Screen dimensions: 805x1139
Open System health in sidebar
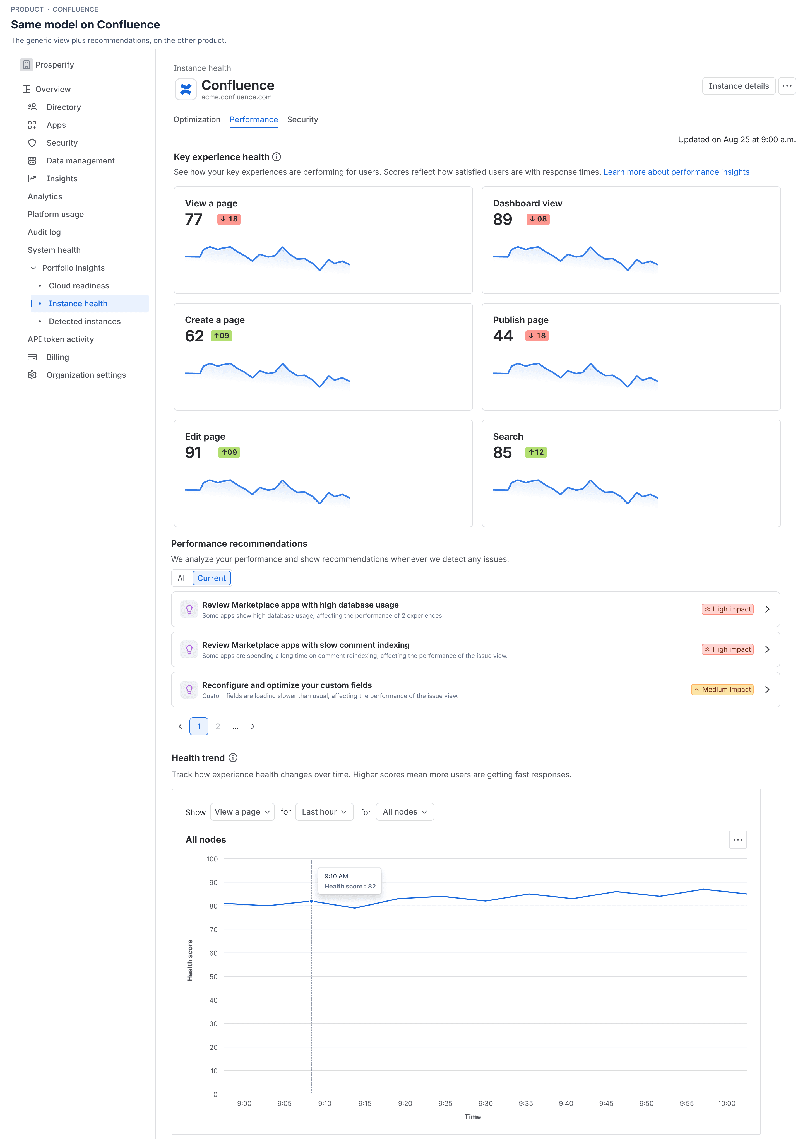pyautogui.click(x=54, y=250)
